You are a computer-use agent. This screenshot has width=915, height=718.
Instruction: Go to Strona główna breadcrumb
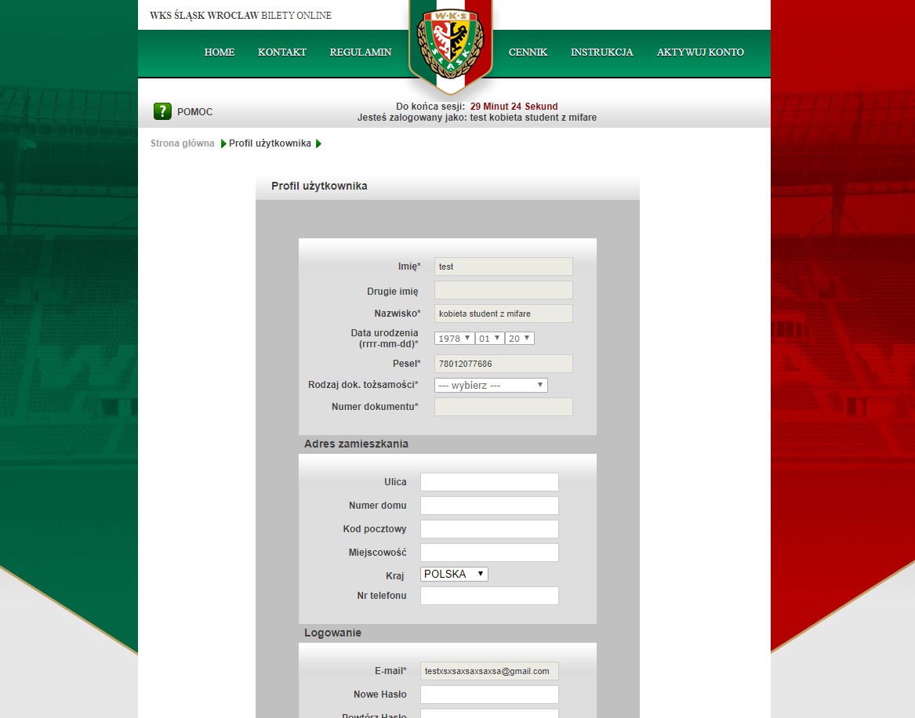183,143
